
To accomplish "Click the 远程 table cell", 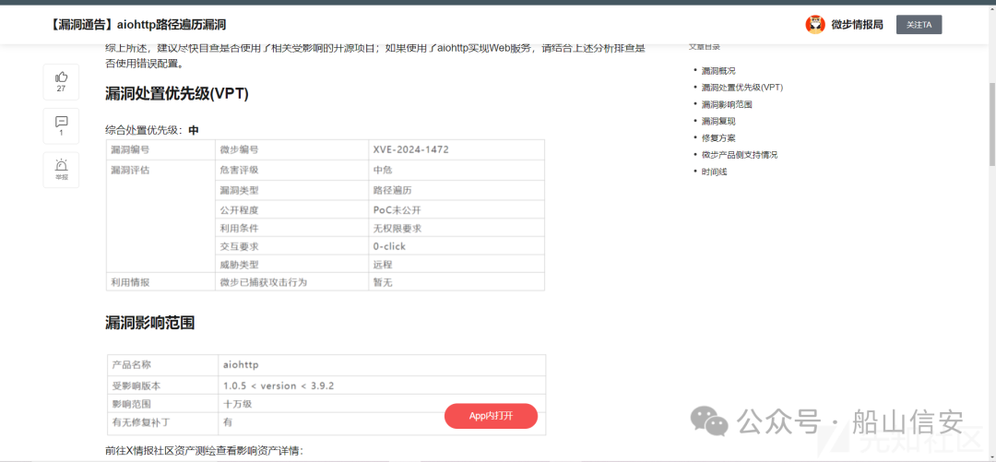I will pyautogui.click(x=456, y=264).
